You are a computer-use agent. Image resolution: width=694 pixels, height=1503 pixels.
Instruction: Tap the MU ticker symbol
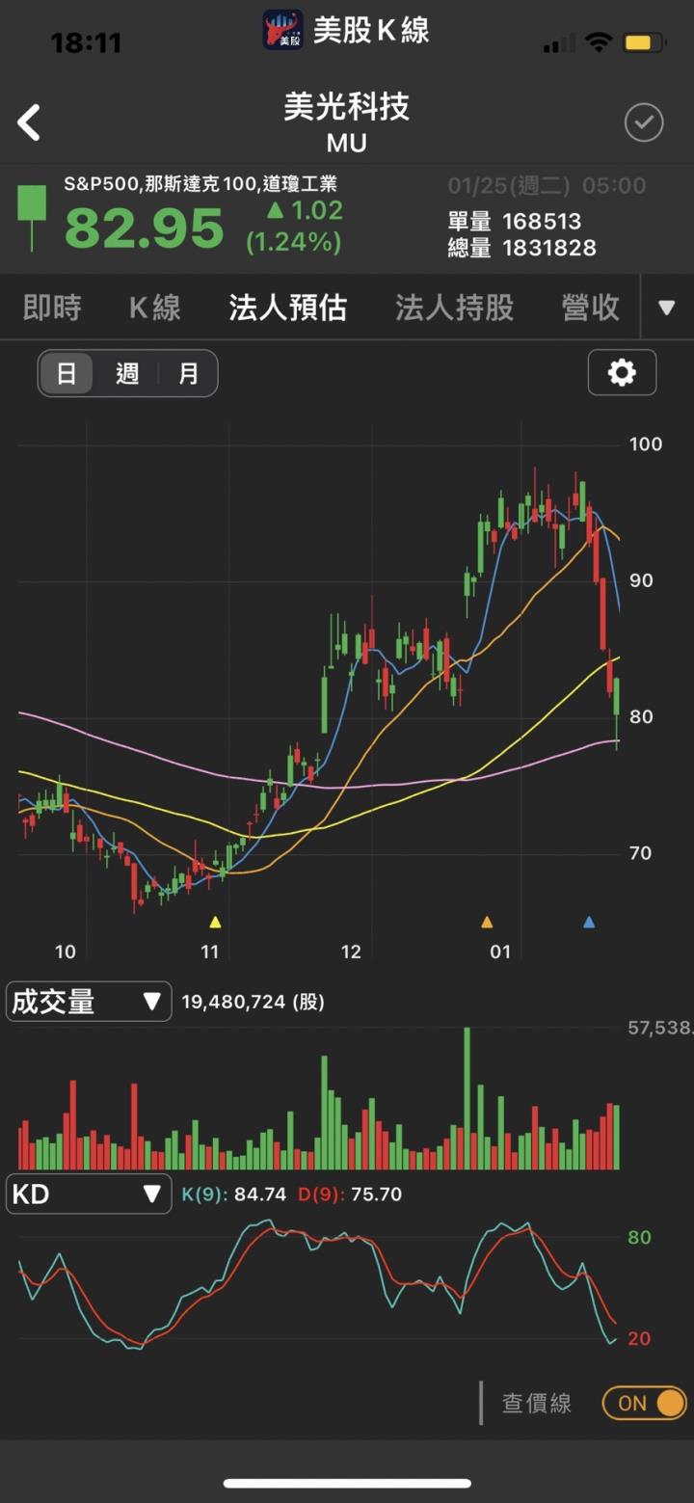[347, 144]
